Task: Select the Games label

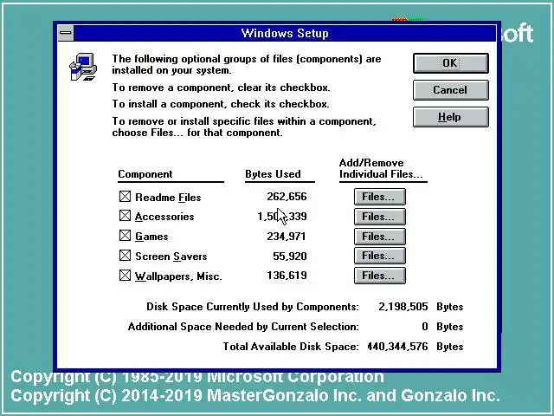Action: click(151, 237)
